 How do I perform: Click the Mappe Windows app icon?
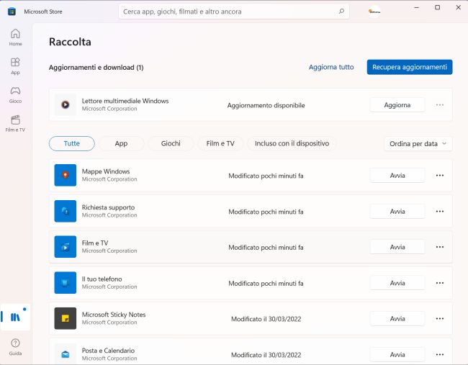point(66,175)
